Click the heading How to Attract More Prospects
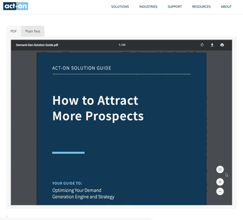This screenshot has height=220, width=243. point(98,108)
